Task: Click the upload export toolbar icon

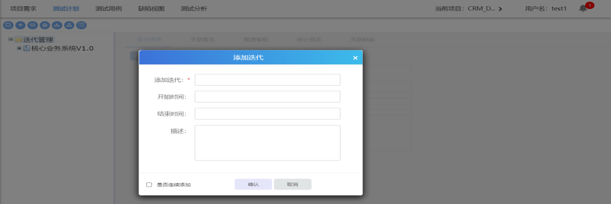Action: click(x=69, y=25)
